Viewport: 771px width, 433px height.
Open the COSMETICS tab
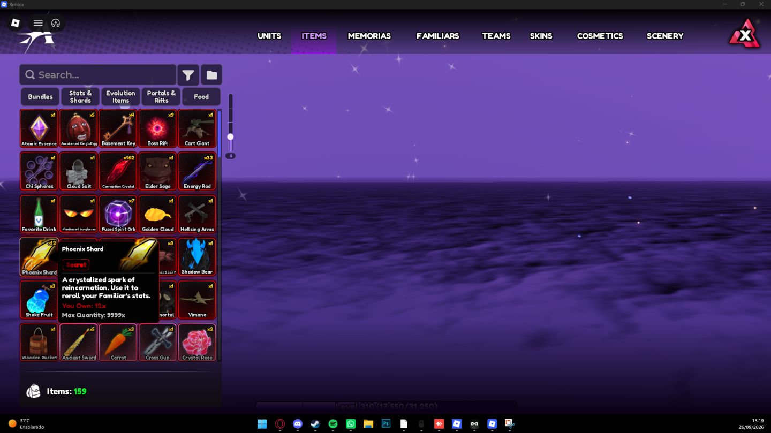600,36
